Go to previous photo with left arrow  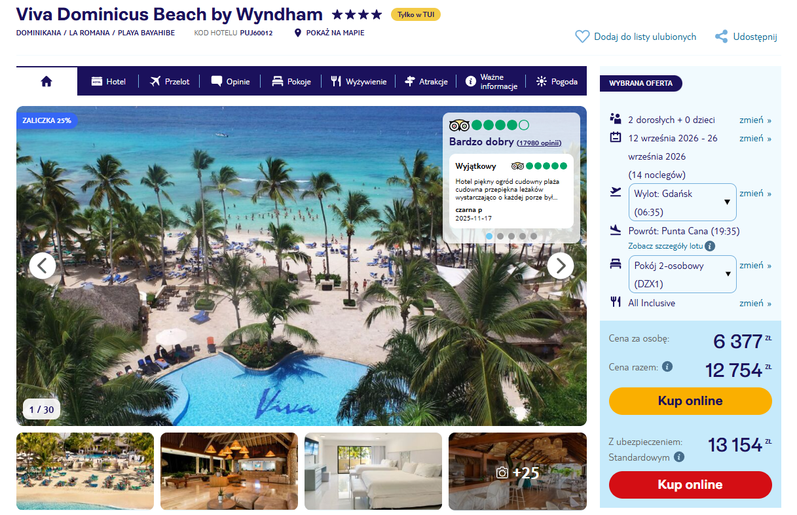(x=43, y=266)
